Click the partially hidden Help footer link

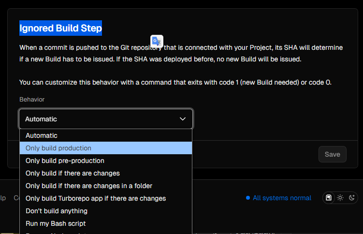point(3,198)
